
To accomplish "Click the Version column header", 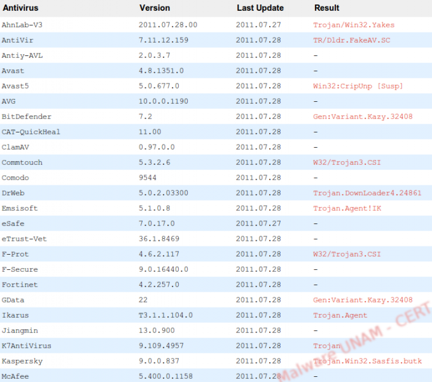I will pyautogui.click(x=155, y=8).
